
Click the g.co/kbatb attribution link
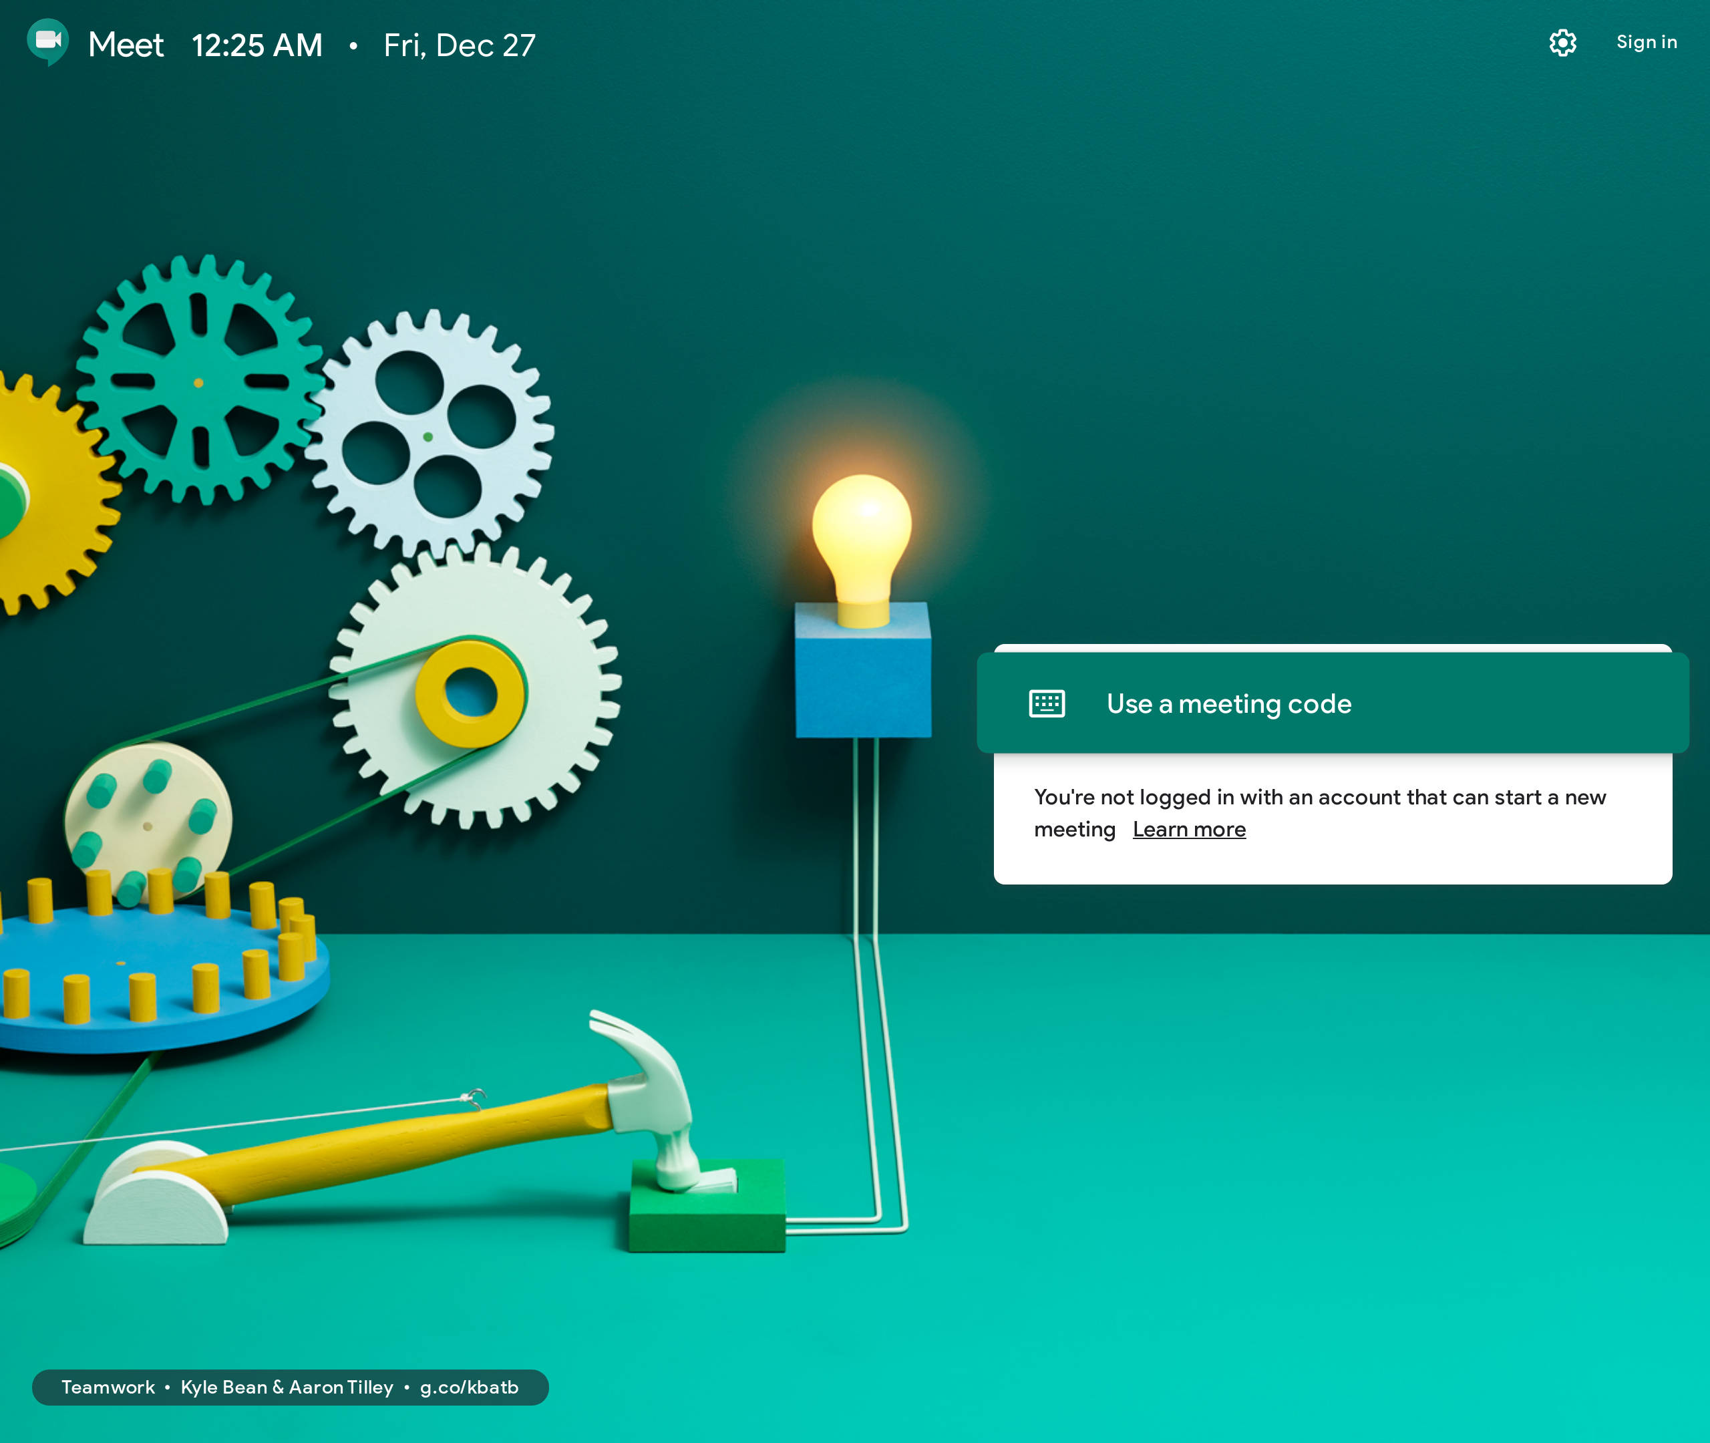pyautogui.click(x=469, y=1388)
